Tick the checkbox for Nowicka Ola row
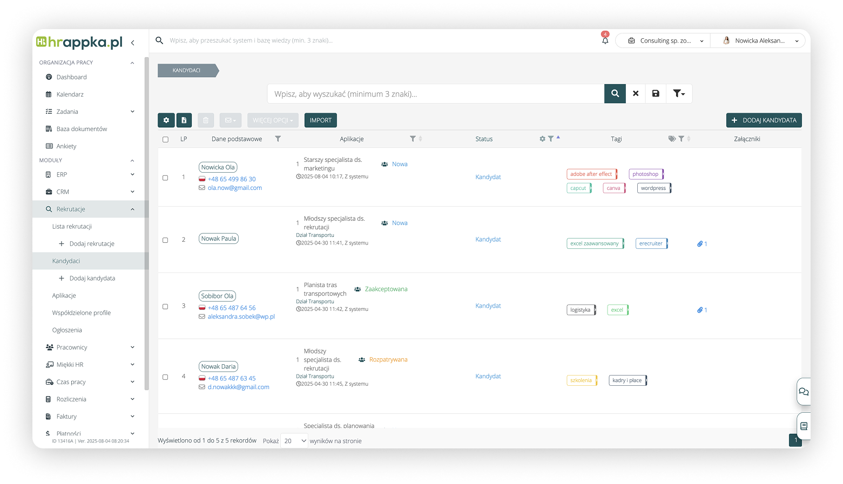 [165, 178]
